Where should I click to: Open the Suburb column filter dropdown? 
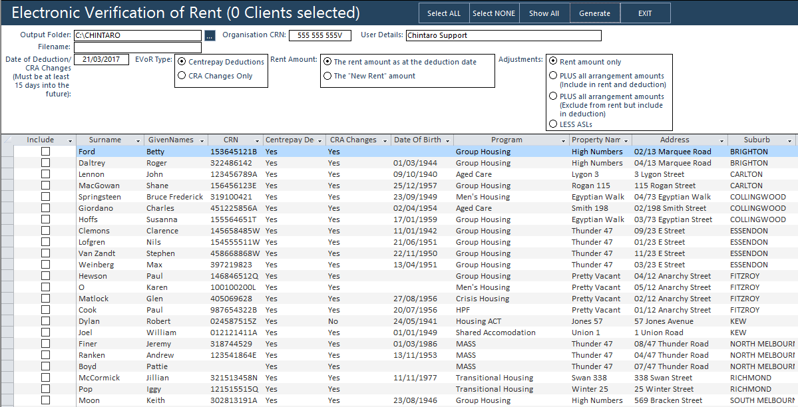[x=788, y=140]
